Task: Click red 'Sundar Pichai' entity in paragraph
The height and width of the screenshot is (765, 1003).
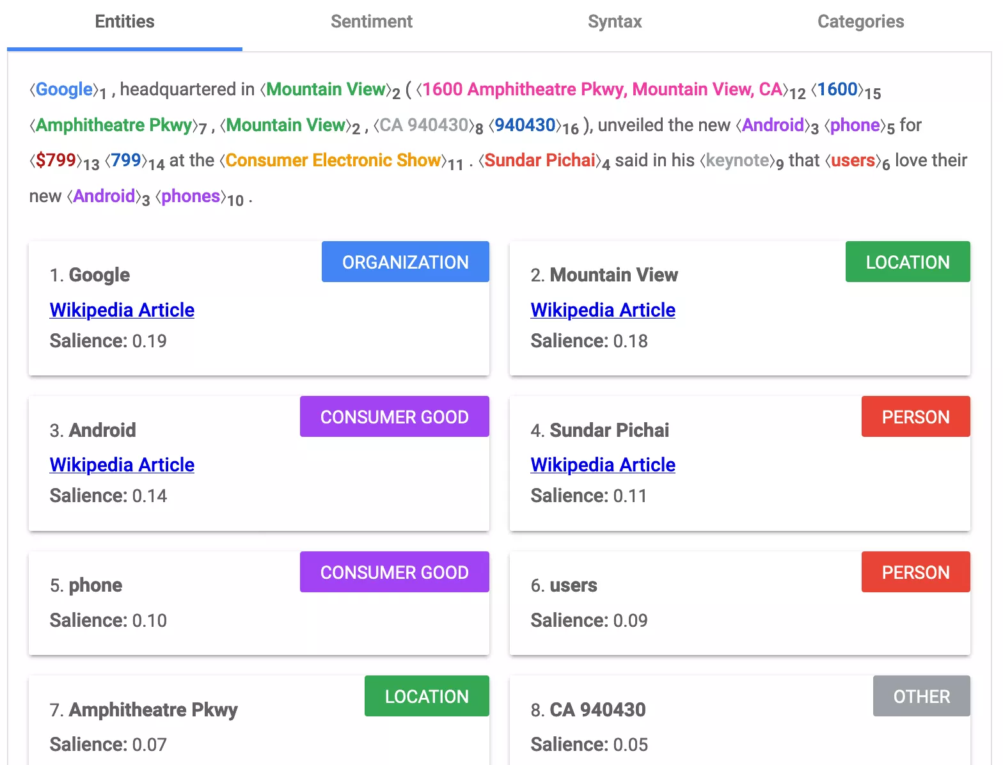Action: (541, 160)
